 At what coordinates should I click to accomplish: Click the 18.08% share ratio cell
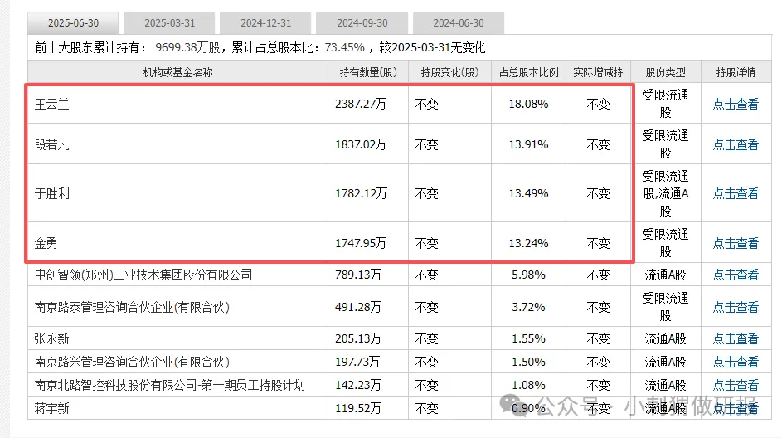(528, 105)
